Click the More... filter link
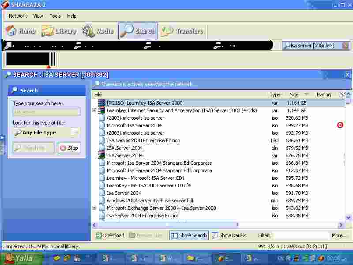 point(337,235)
